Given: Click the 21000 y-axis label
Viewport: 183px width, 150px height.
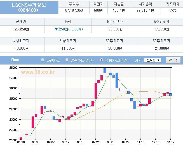Looking at the screenshot, I should 13,140.
